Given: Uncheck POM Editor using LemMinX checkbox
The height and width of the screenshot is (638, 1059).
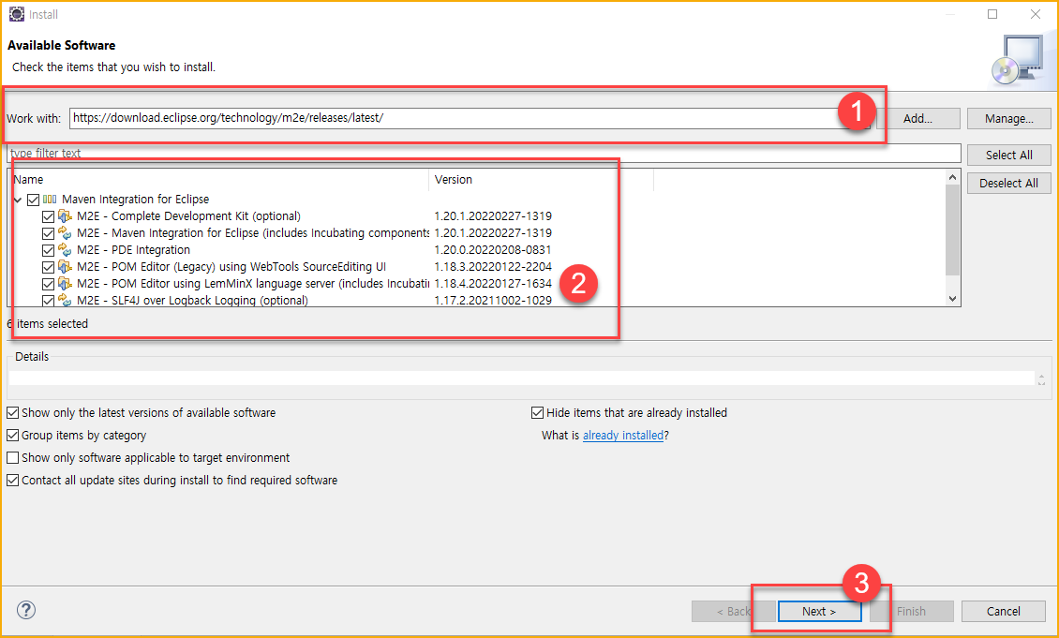Looking at the screenshot, I should point(48,284).
